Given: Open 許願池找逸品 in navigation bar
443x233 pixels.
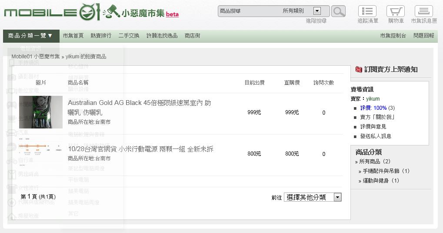Looking at the screenshot, I should click(162, 36).
